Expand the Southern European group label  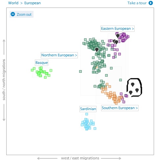[x=120, y=108]
